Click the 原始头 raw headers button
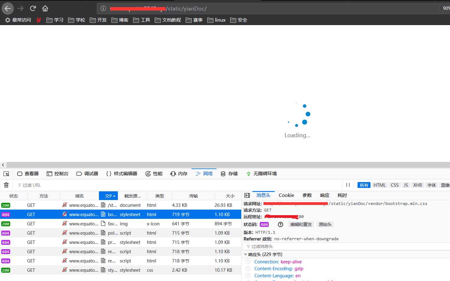Screen dimensions: 450x281 [x=325, y=224]
